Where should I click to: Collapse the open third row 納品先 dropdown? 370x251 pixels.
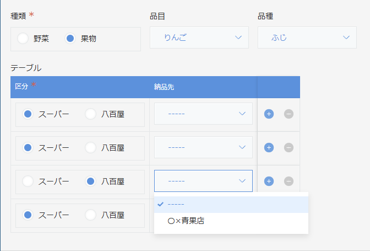203,181
